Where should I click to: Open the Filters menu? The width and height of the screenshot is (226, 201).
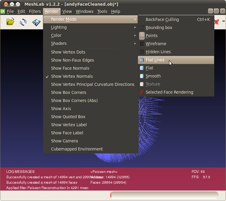click(x=35, y=11)
